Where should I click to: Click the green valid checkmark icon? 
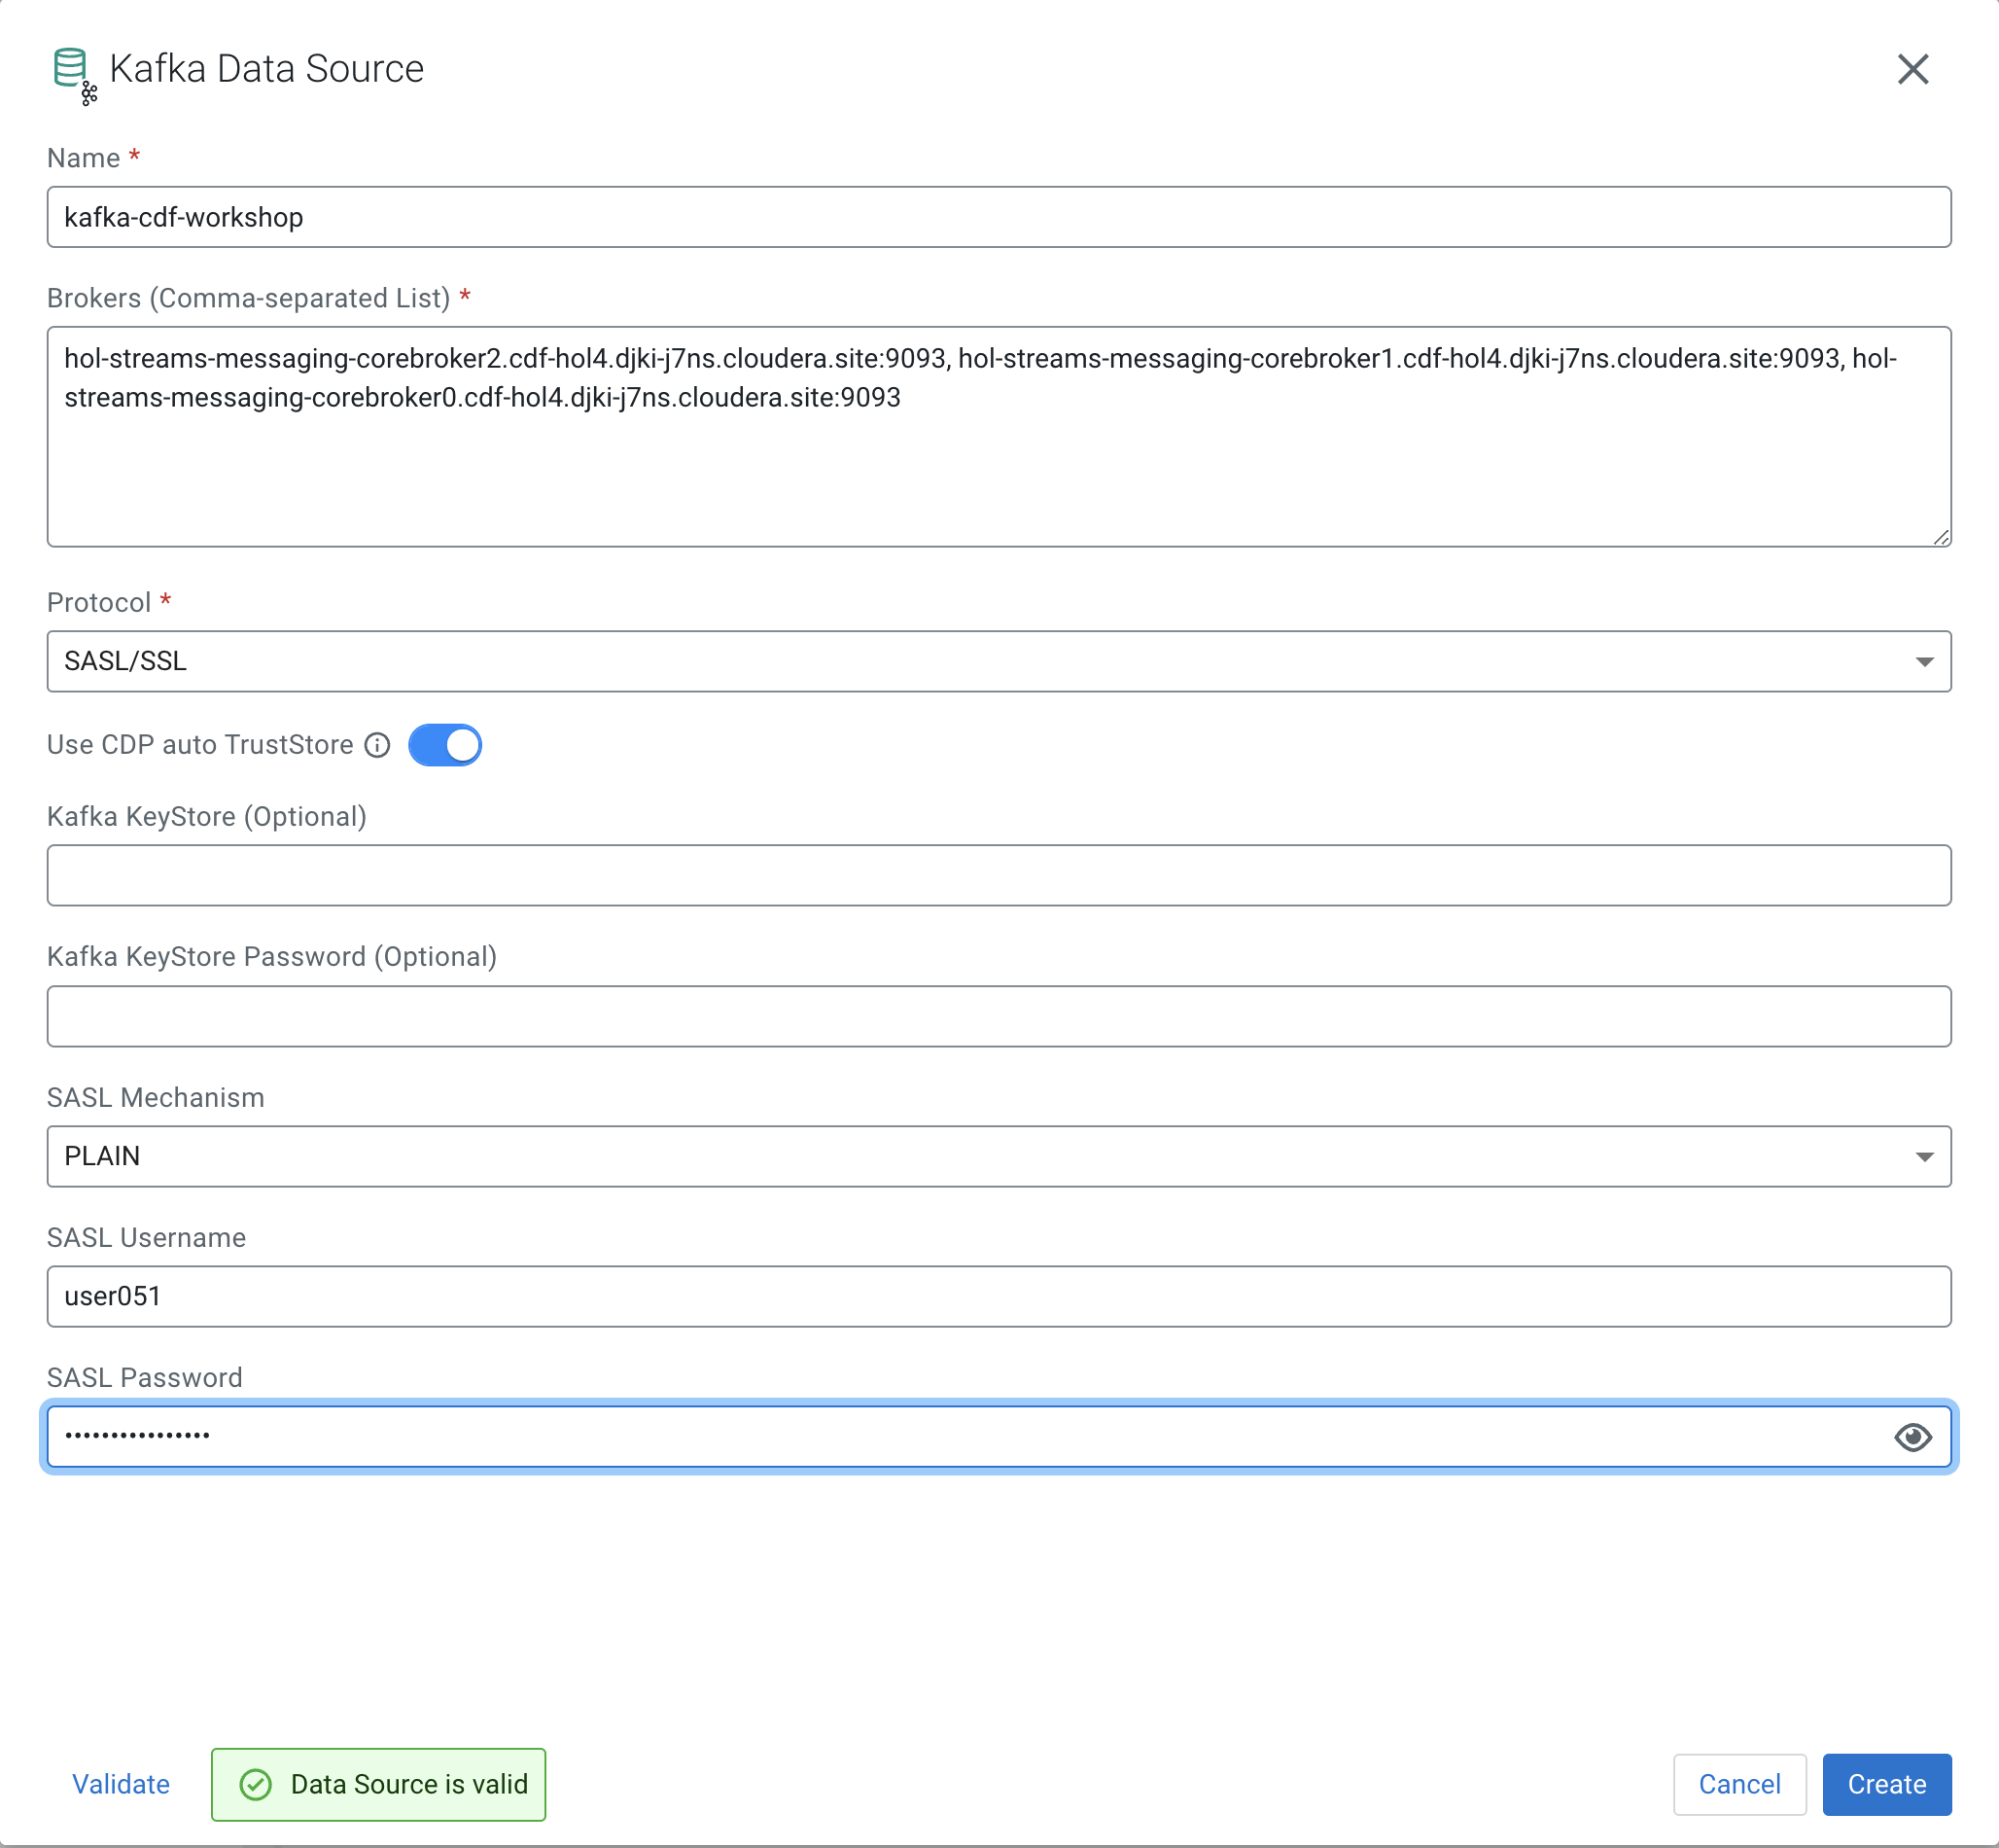(256, 1784)
